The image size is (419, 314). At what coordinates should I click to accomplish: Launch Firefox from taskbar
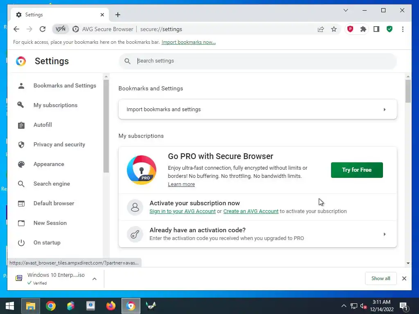click(111, 306)
